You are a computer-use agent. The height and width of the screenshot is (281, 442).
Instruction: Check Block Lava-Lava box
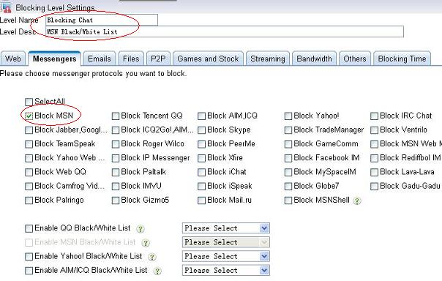point(374,172)
